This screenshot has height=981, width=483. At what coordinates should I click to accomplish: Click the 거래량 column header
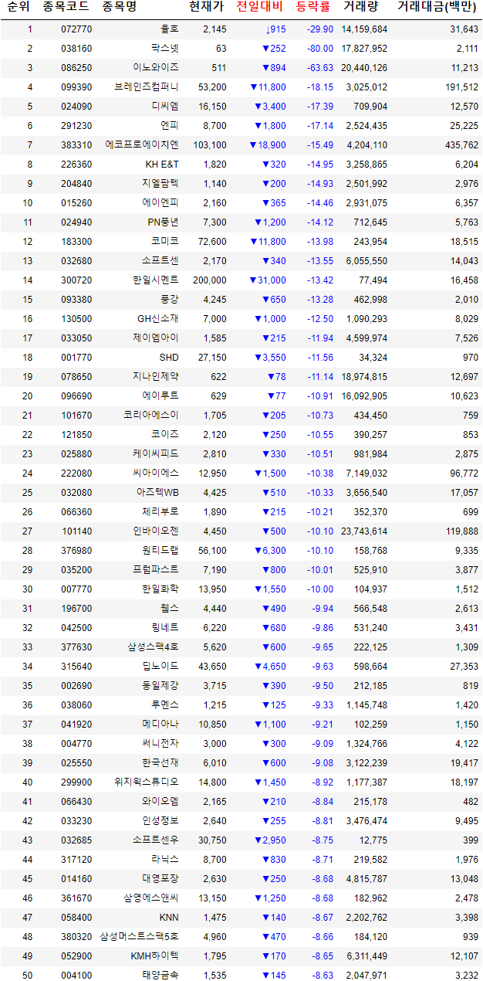click(x=360, y=8)
